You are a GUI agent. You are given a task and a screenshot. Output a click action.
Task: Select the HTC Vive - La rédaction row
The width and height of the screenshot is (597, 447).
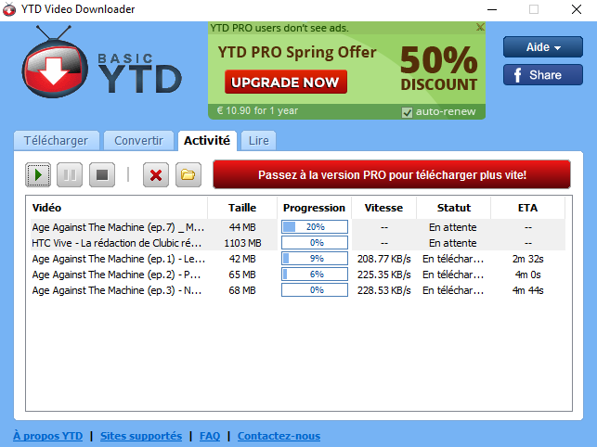(x=298, y=243)
